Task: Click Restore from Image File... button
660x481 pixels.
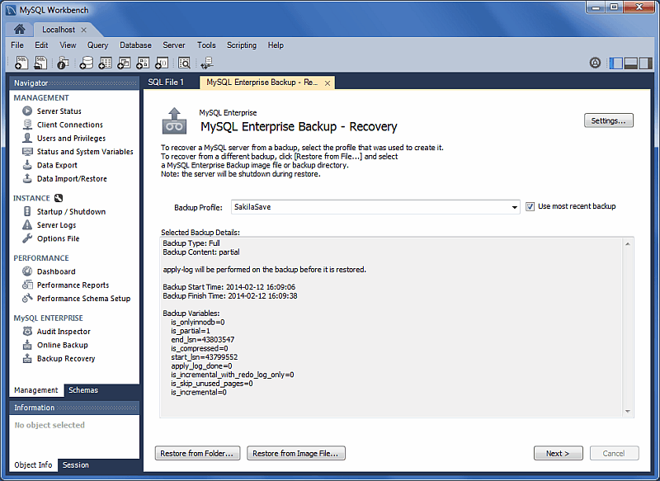Action: [296, 453]
